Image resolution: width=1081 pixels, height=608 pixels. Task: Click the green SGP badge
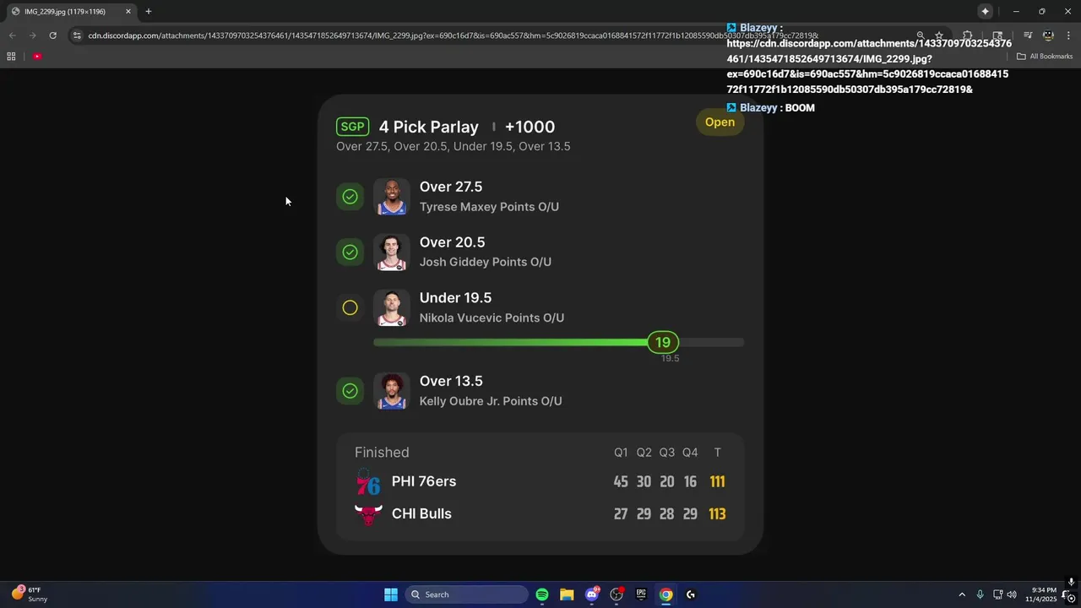(x=352, y=127)
